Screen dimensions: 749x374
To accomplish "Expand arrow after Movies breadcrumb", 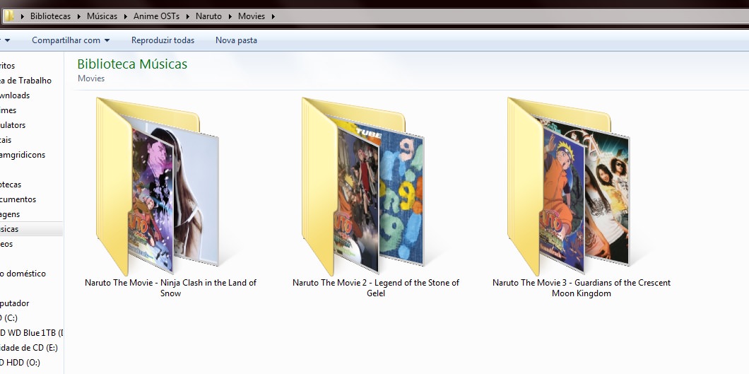I will click(273, 16).
